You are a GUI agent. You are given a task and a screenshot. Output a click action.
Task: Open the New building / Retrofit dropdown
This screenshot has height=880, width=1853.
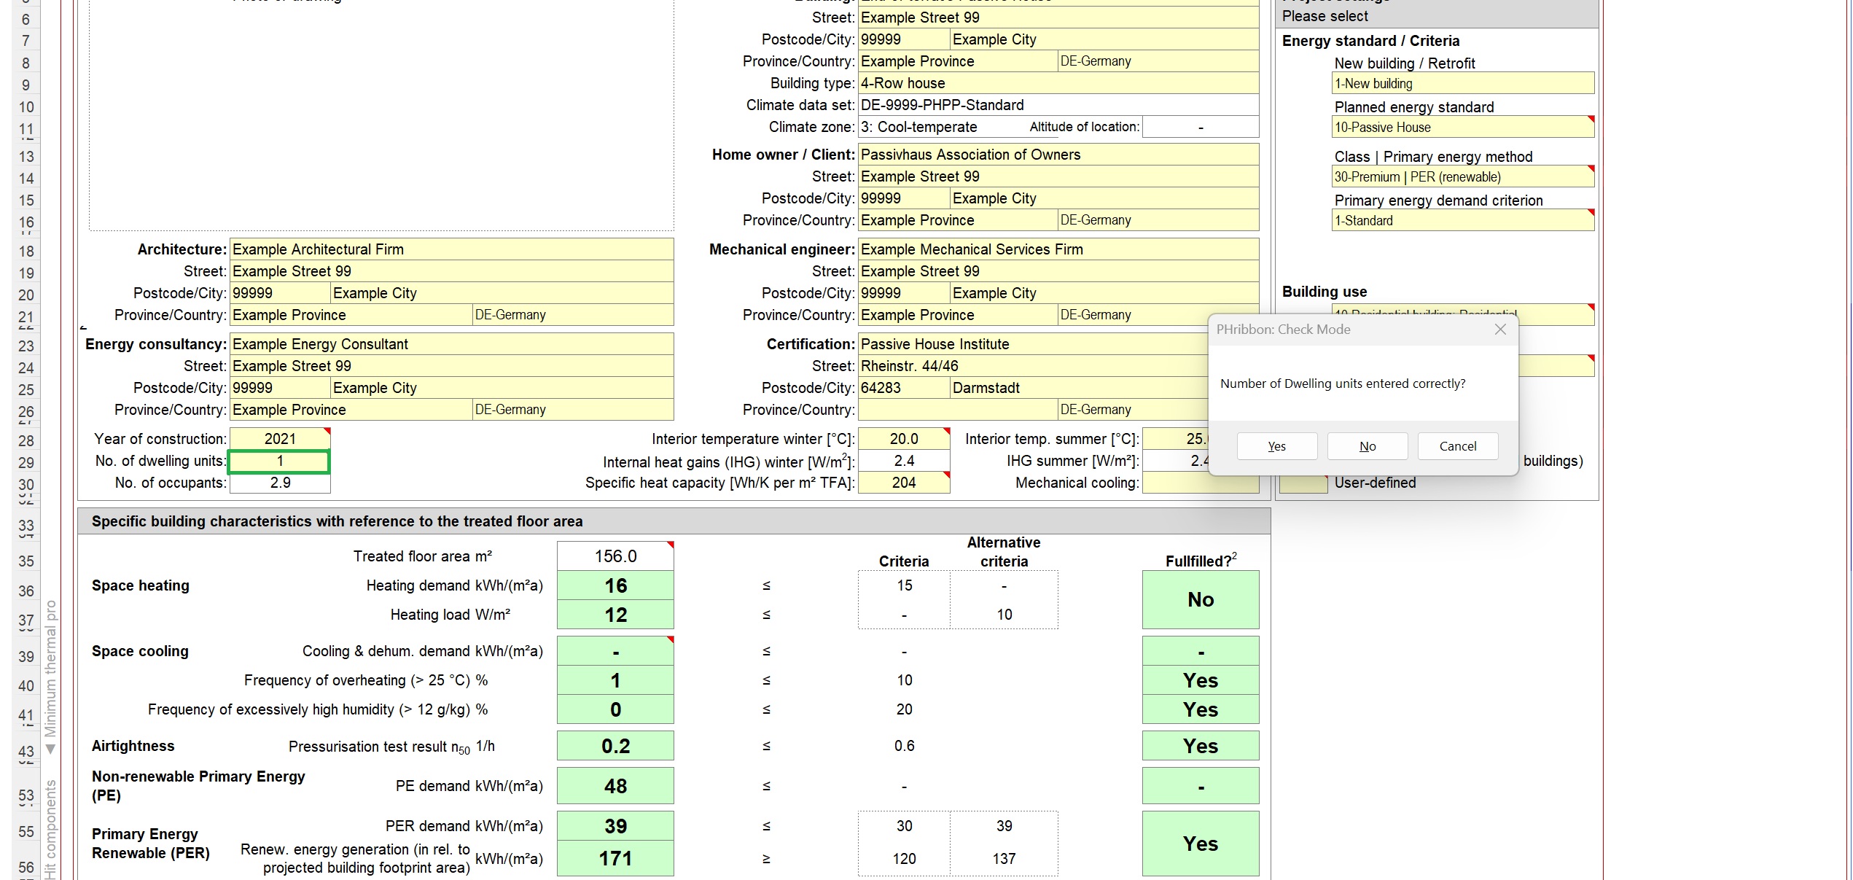click(1462, 84)
